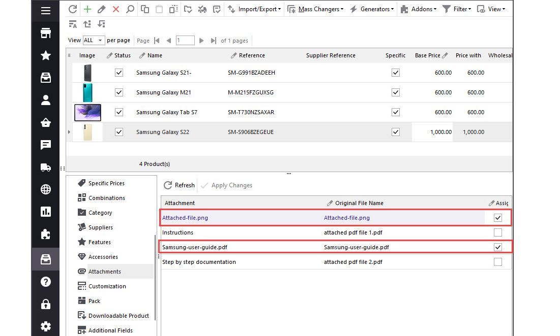Open the Filter dropdown
This screenshot has width=560, height=336.
[457, 9]
